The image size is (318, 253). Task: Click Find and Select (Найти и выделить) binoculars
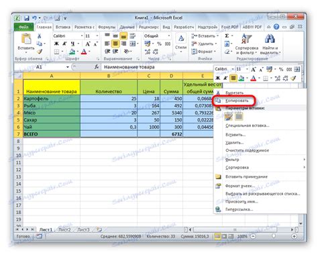tap(270, 39)
